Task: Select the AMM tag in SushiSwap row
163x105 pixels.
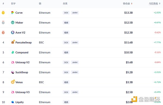Action: point(75,72)
